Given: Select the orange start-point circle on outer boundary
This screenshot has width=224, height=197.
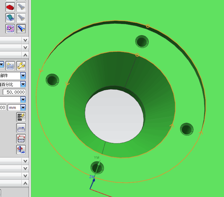Looking at the screenshot, I should (148, 26).
